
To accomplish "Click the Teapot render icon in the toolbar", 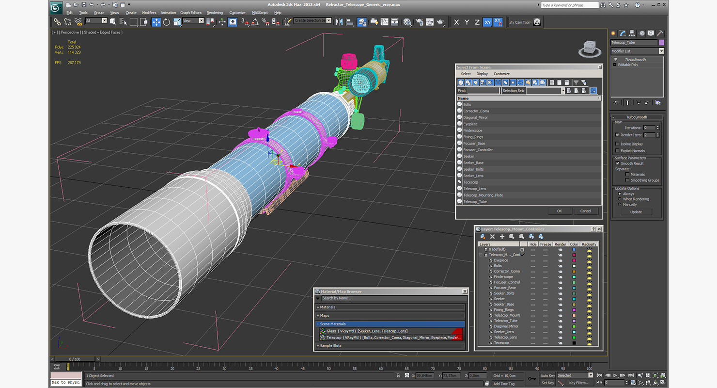I will tap(440, 22).
